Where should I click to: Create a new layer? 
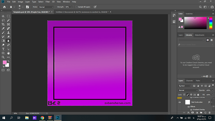pyautogui.click(x=205, y=113)
